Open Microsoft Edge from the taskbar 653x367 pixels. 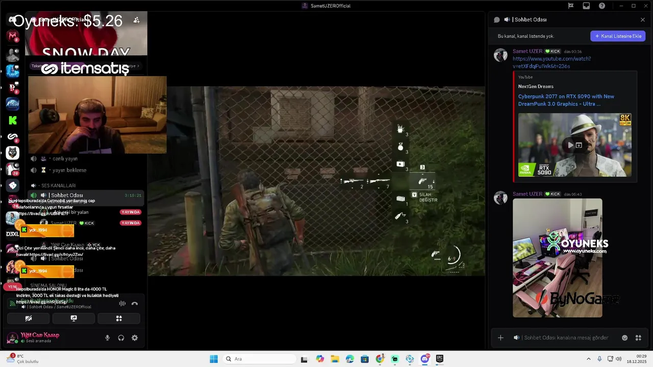click(349, 359)
